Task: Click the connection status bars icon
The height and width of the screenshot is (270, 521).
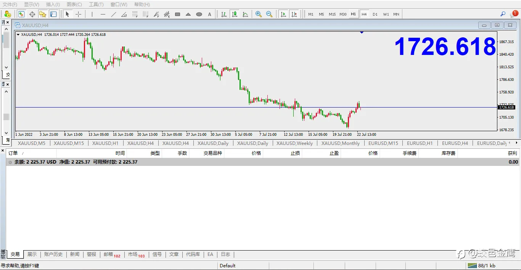Action: (x=472, y=265)
